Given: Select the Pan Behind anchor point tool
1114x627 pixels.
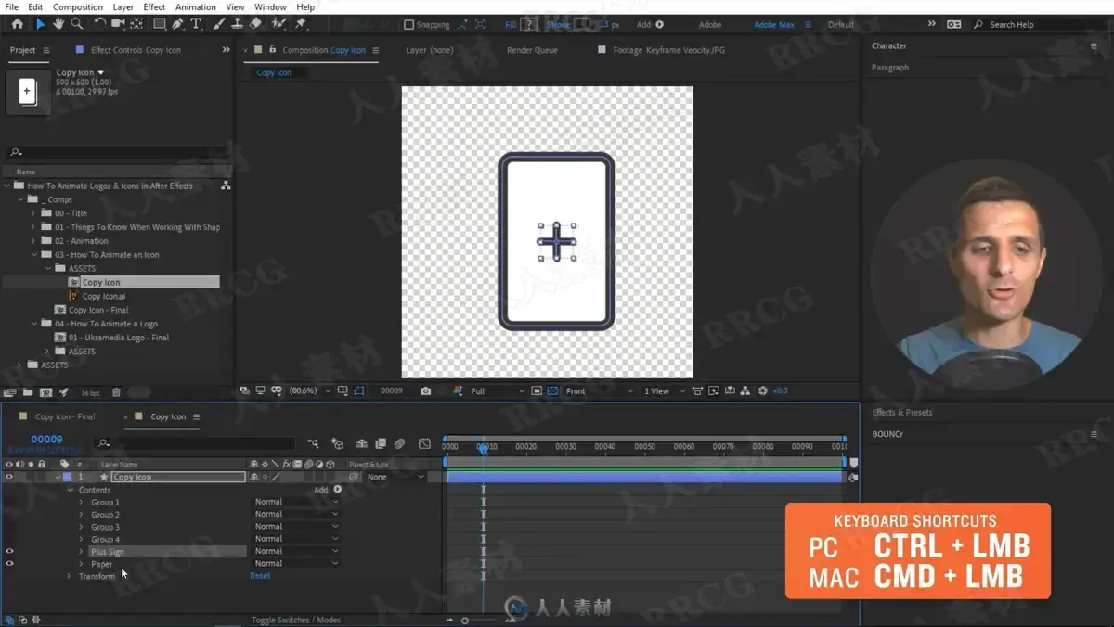Looking at the screenshot, I should tap(136, 24).
